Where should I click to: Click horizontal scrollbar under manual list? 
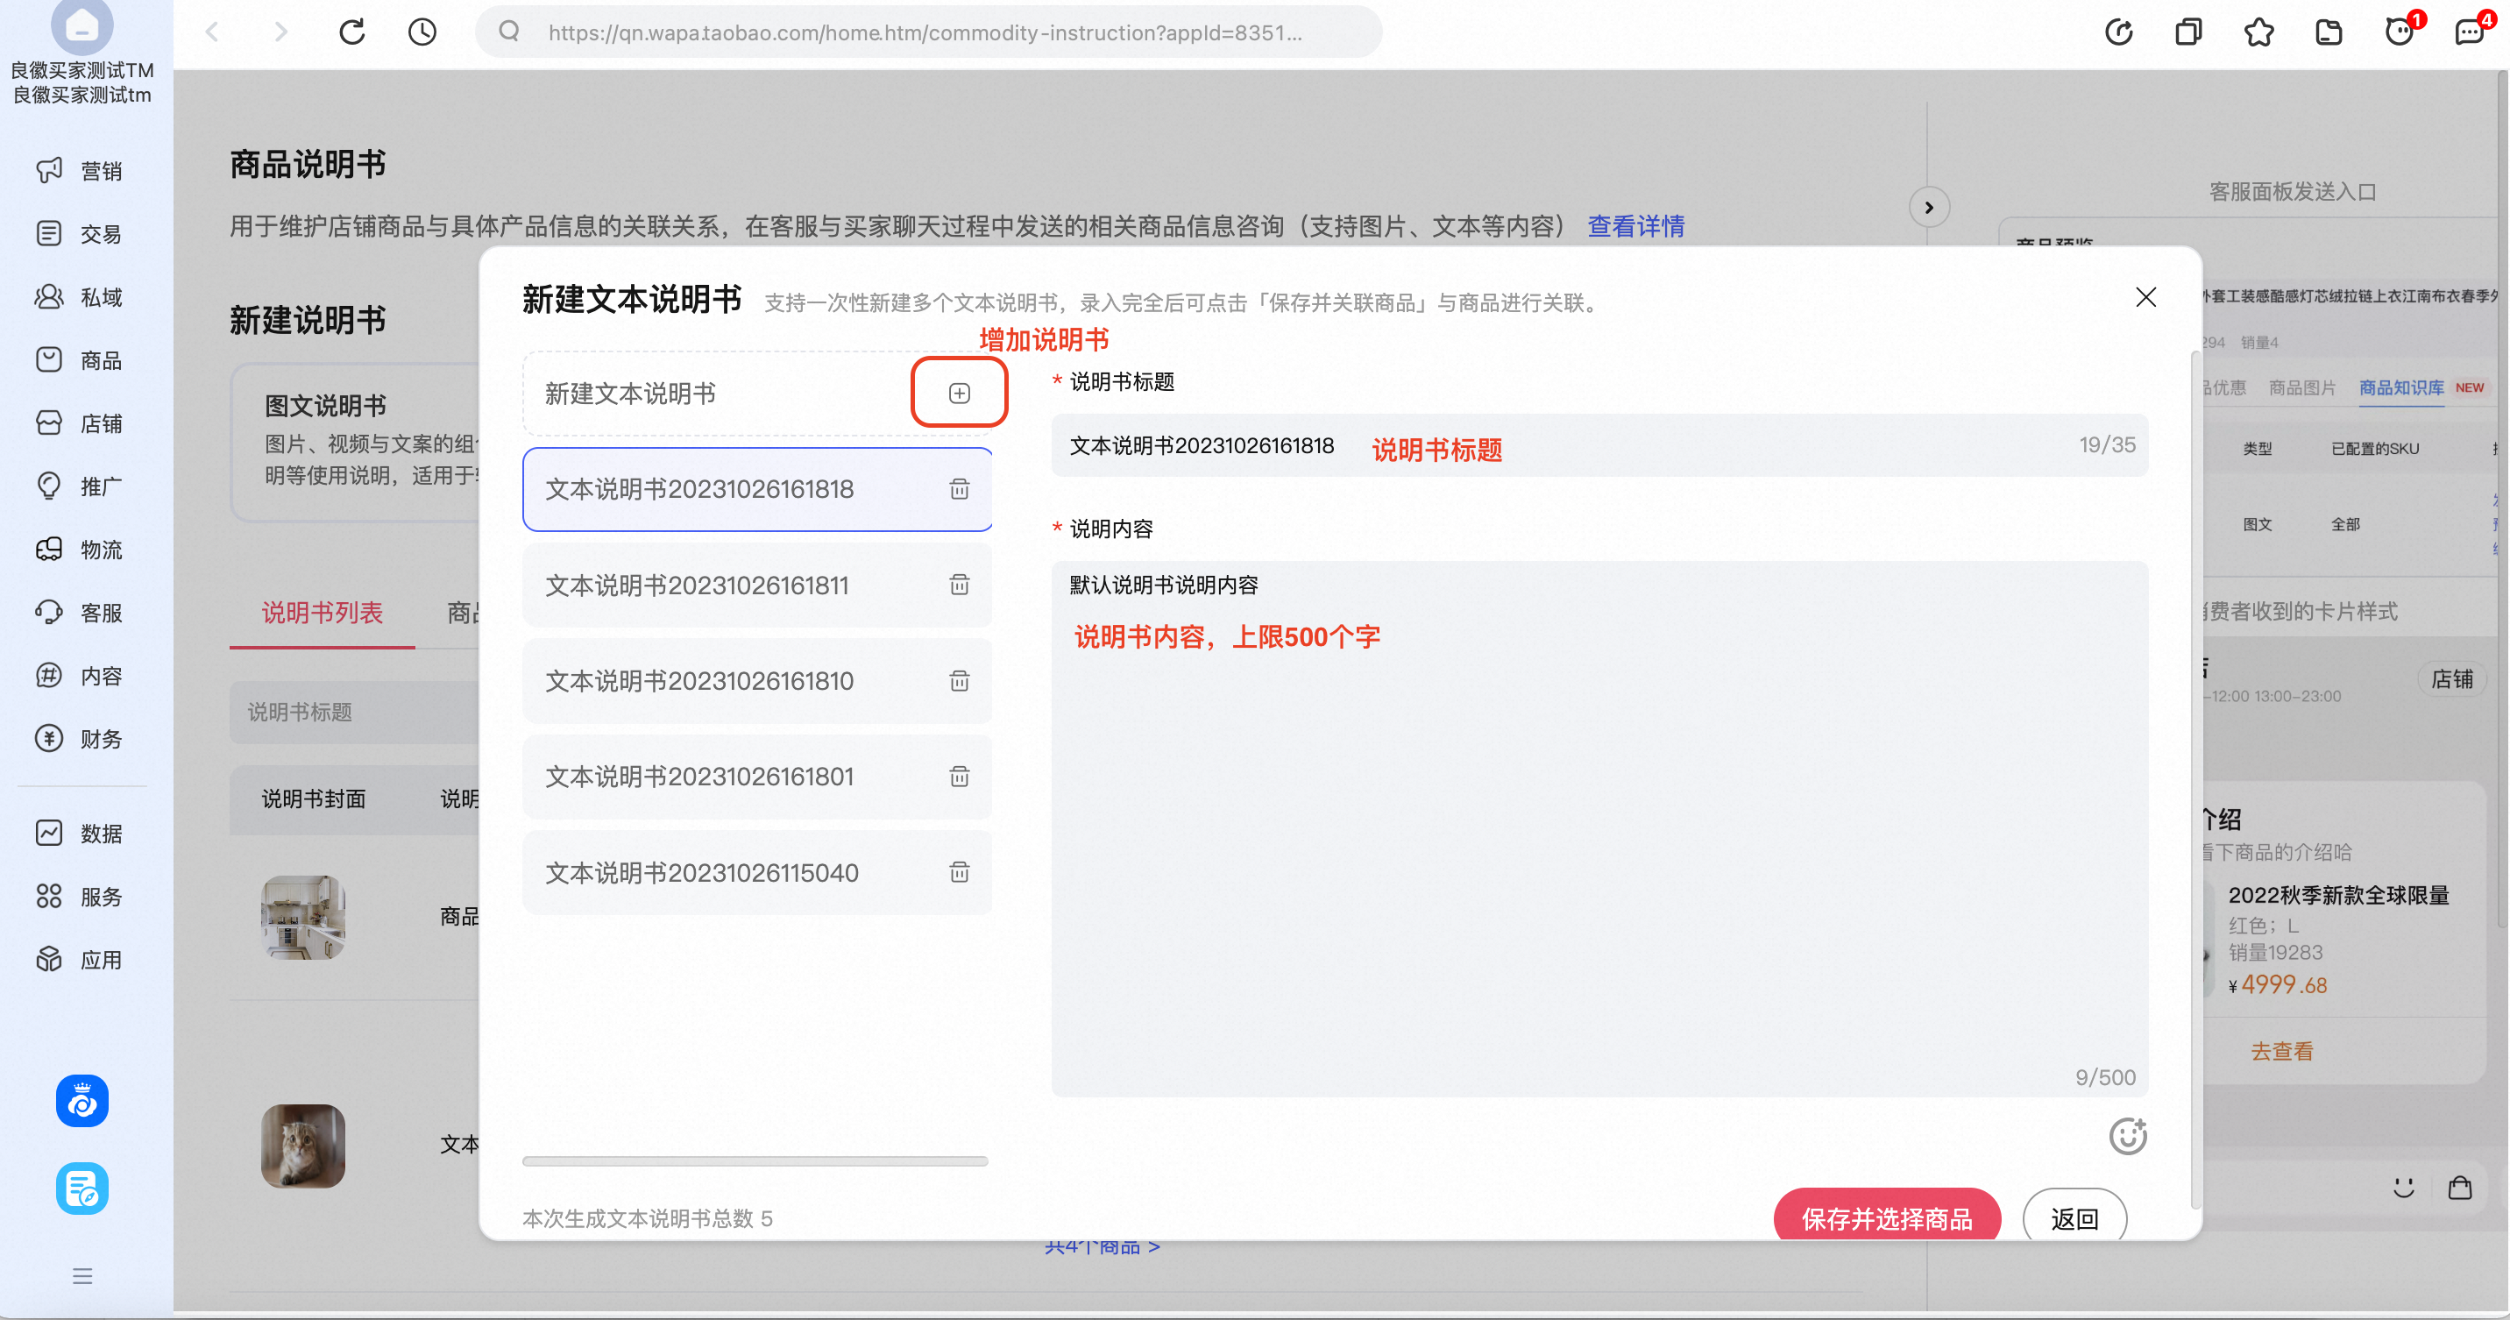(x=755, y=1161)
